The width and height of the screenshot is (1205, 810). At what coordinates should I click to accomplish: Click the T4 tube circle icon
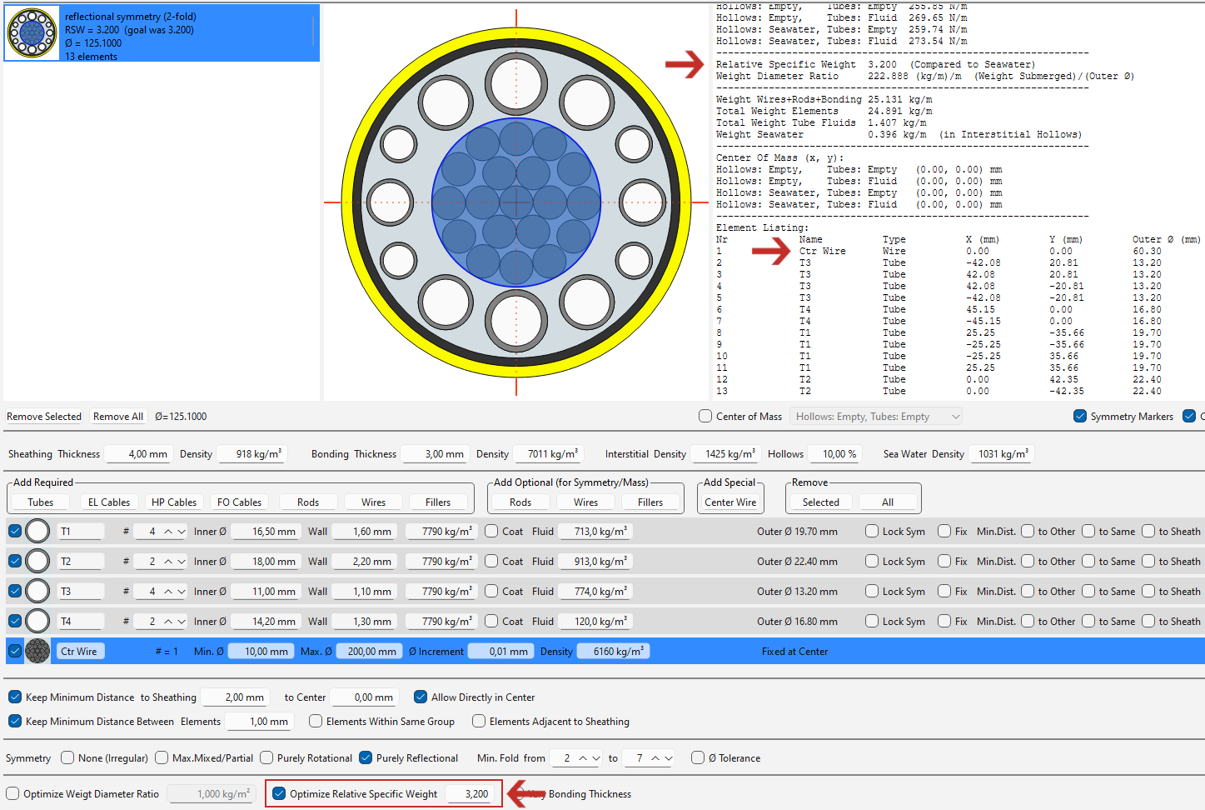coord(37,621)
